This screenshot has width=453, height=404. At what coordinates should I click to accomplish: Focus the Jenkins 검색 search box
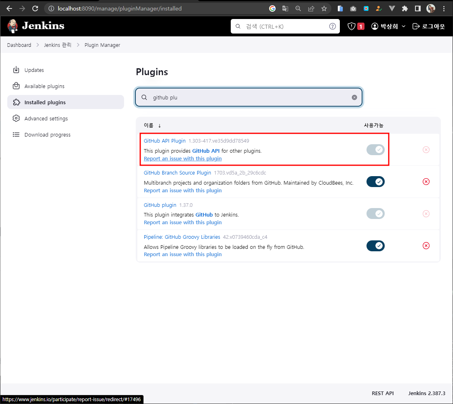[x=285, y=26]
